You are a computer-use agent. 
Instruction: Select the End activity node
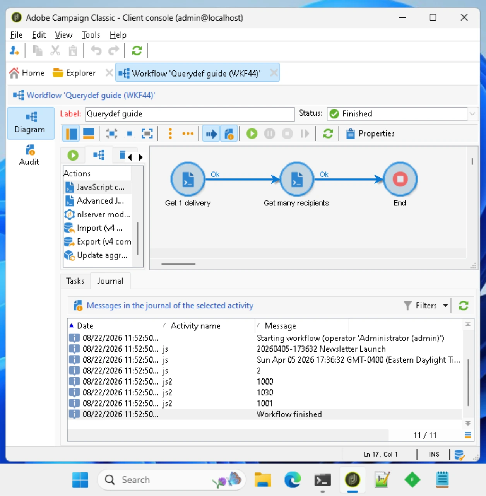pos(400,179)
